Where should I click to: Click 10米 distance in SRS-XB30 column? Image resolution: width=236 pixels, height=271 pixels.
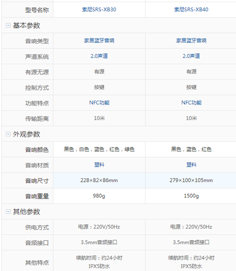pyautogui.click(x=99, y=118)
